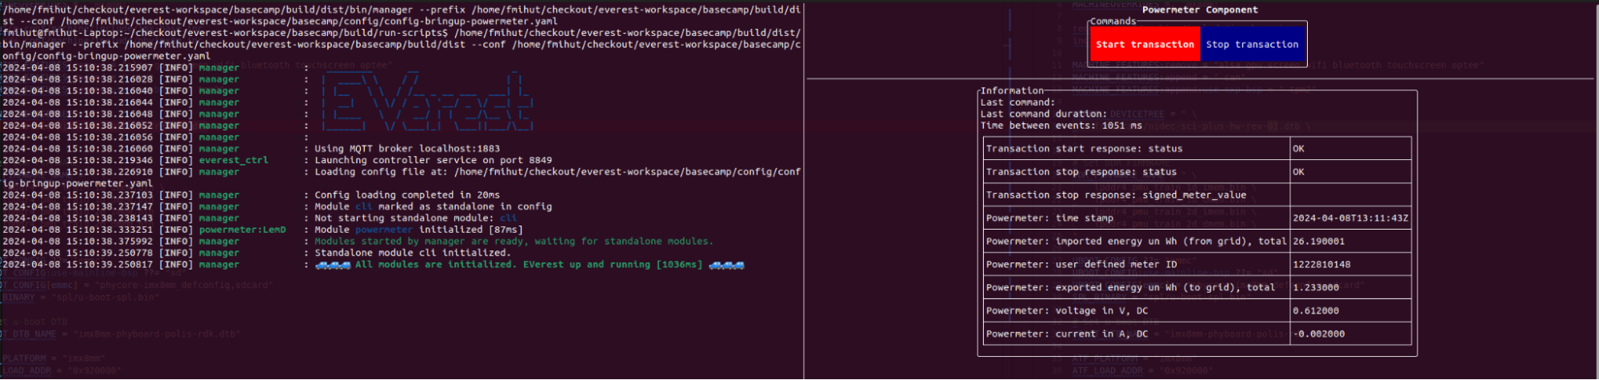Image resolution: width=1599 pixels, height=380 pixels.
Task: Select the exported energy value 1.233000
Action: [1315, 288]
